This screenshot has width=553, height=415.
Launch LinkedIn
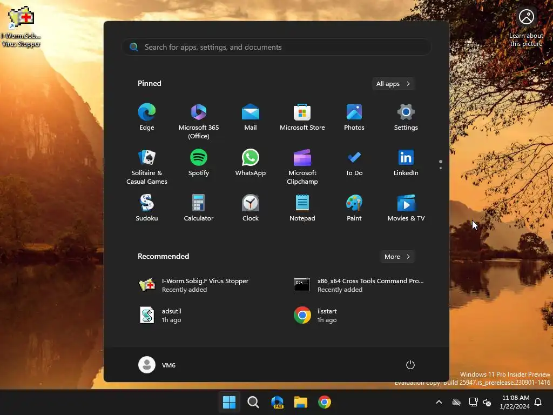(x=406, y=163)
